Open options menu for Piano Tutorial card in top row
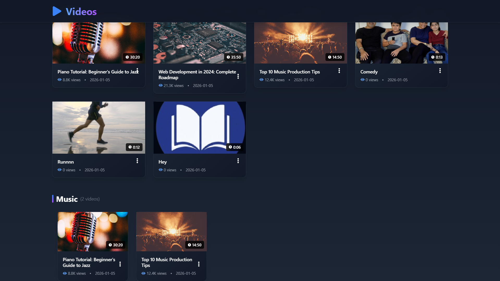 click(137, 71)
